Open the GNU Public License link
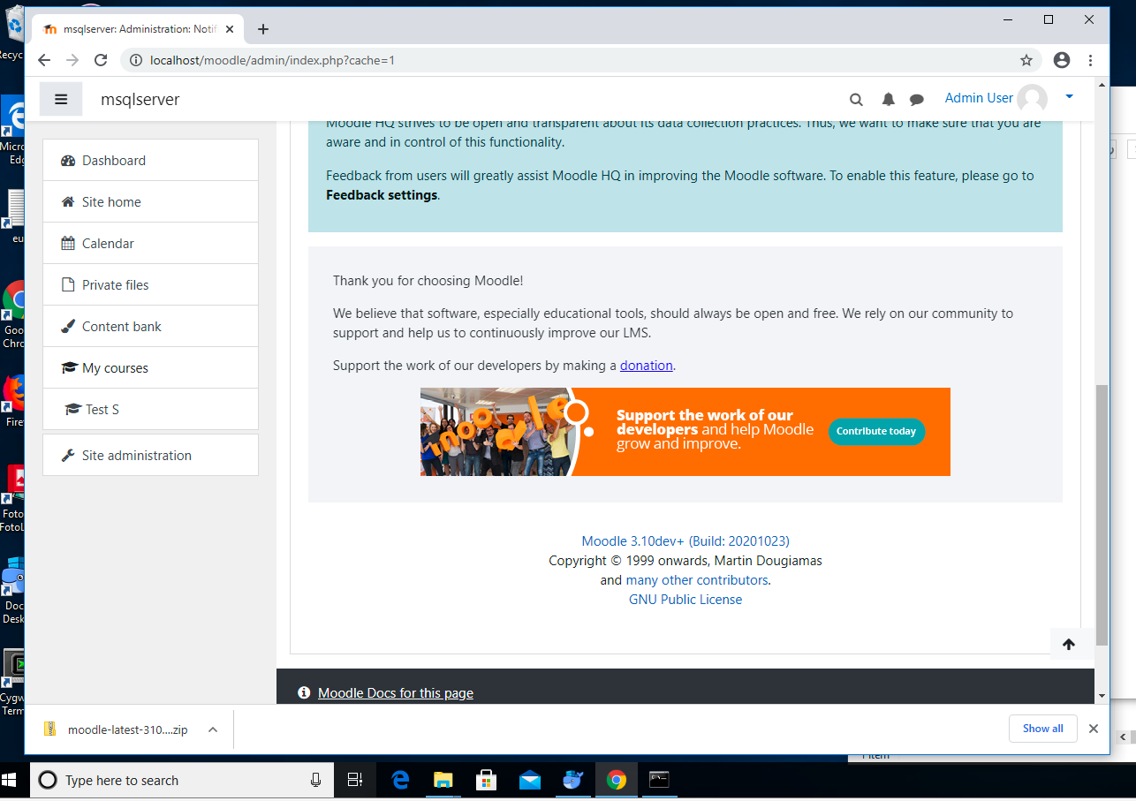1136x801 pixels. tap(685, 599)
